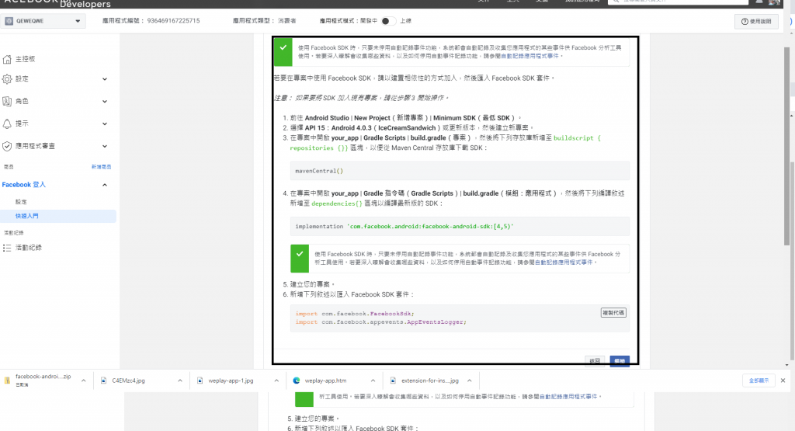Click the 複製代碼 copy code button

click(x=613, y=313)
